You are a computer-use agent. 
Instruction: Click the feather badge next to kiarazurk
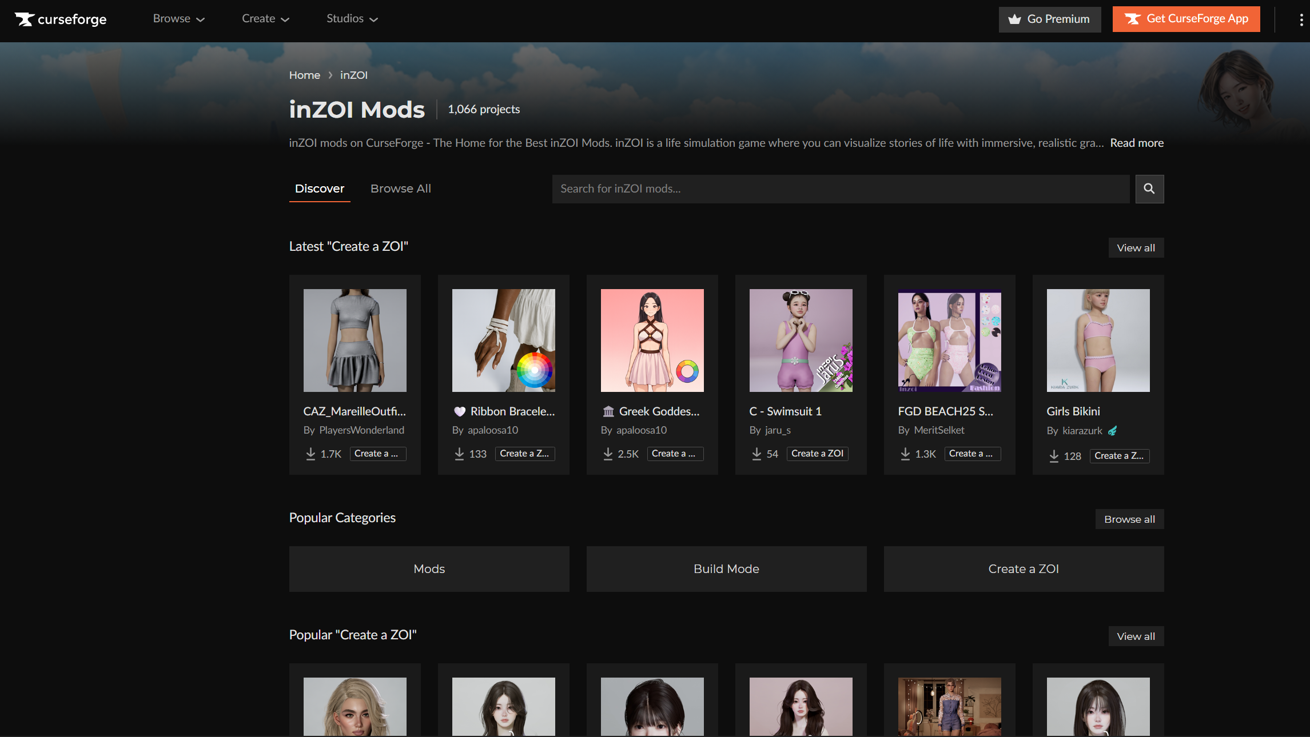(x=1112, y=431)
